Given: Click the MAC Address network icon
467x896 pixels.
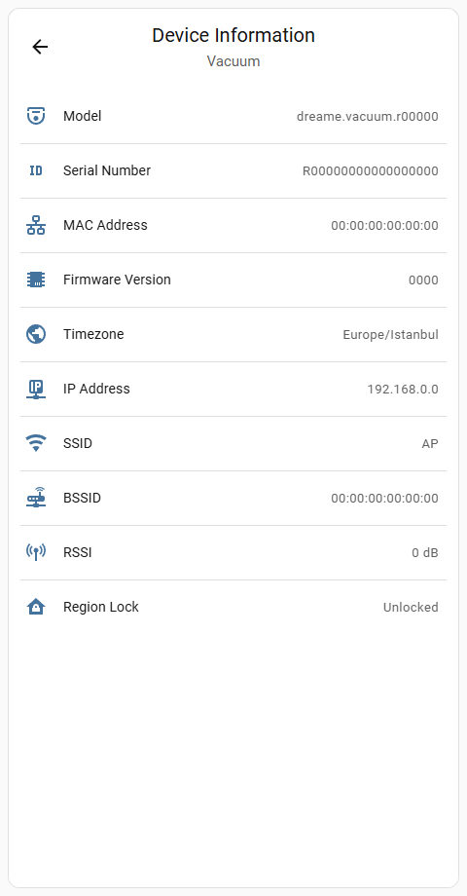Looking at the screenshot, I should [x=36, y=225].
